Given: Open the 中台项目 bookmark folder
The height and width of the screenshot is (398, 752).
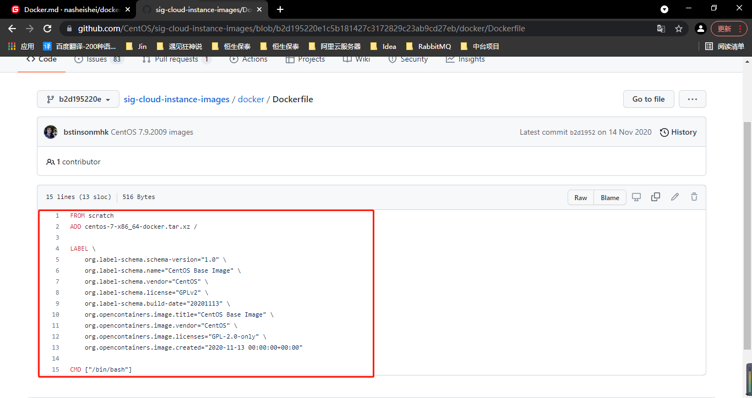Looking at the screenshot, I should pyautogui.click(x=479, y=47).
